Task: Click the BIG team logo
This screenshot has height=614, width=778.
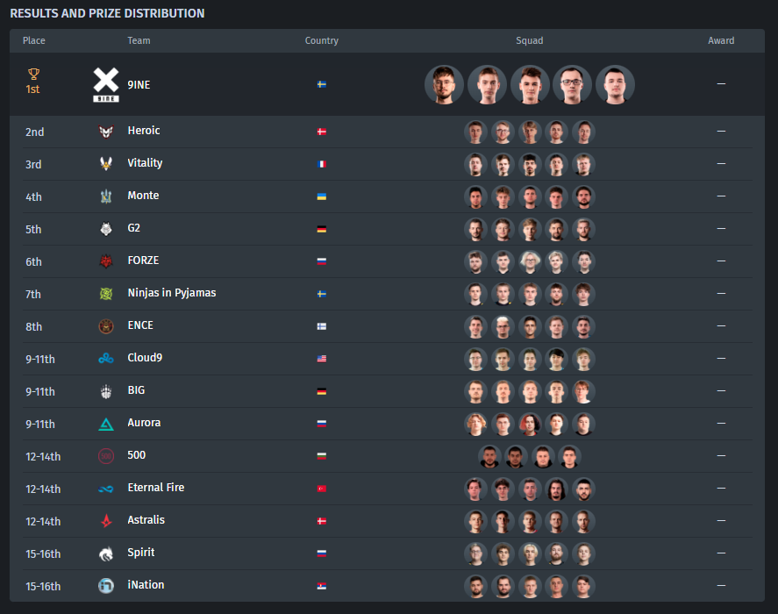Action: coord(106,391)
